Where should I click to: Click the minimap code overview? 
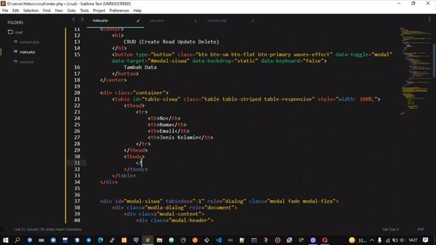pos(415,71)
